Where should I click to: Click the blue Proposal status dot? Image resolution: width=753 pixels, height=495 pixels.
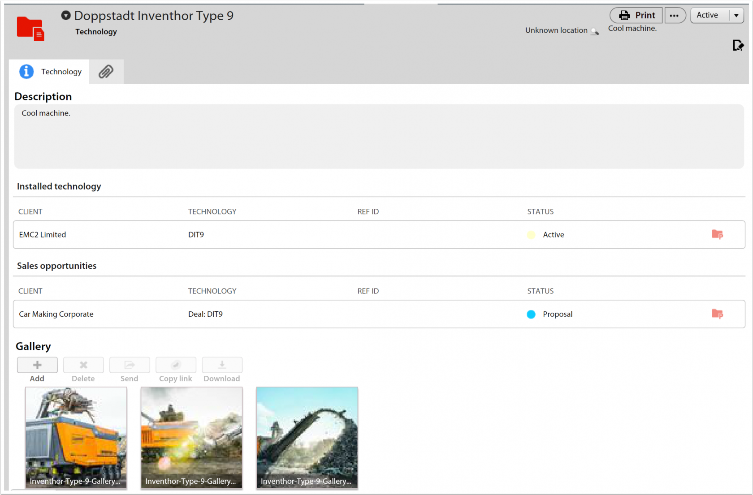(x=531, y=314)
